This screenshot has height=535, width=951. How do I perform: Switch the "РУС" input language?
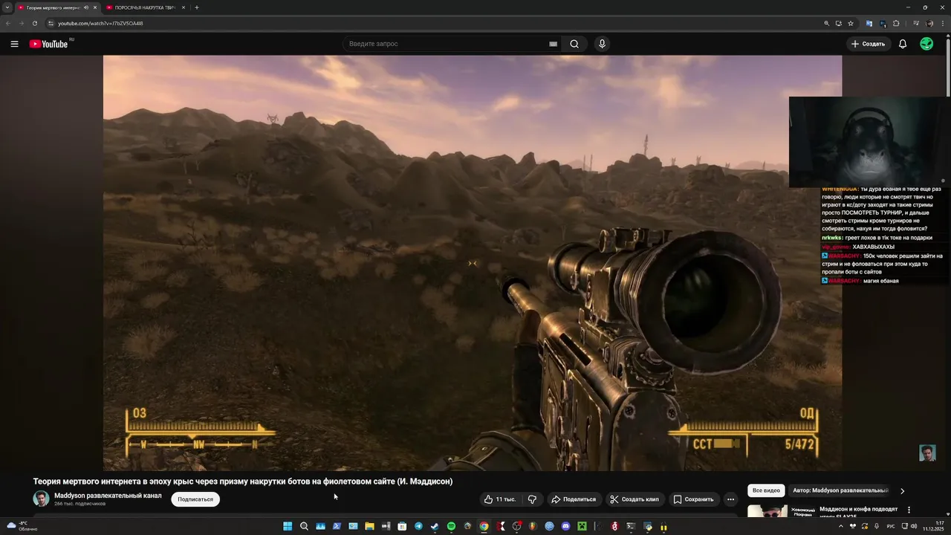click(891, 526)
